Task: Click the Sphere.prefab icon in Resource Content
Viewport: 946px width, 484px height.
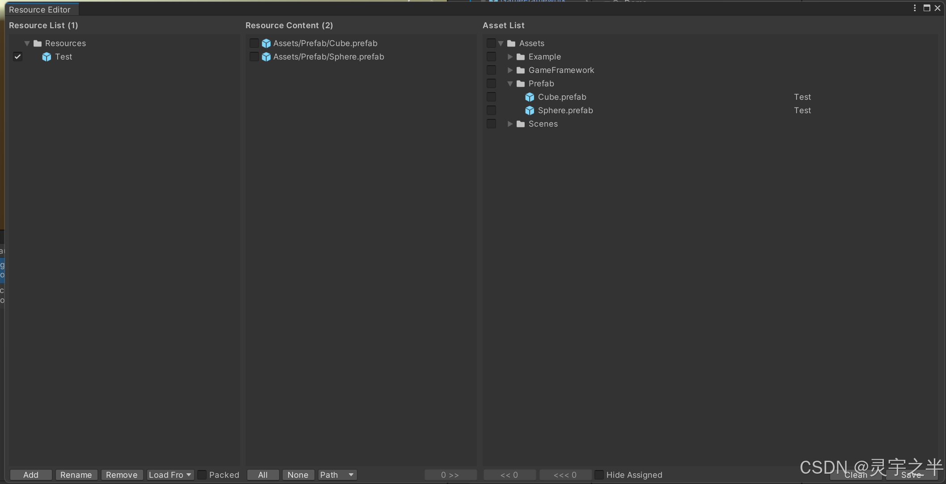Action: click(x=266, y=57)
